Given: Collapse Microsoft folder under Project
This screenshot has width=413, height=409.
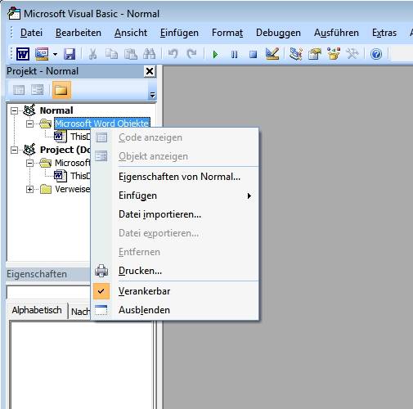Looking at the screenshot, I should coord(29,163).
